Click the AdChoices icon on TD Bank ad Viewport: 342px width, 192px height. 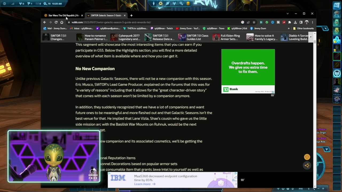tap(273, 92)
